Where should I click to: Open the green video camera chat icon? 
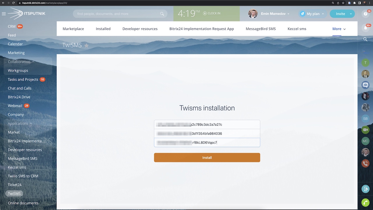tap(365, 130)
